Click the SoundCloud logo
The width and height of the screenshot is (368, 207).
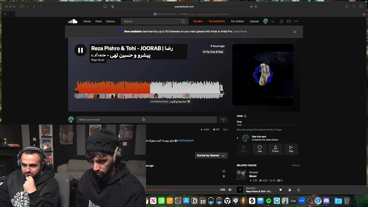click(x=73, y=21)
